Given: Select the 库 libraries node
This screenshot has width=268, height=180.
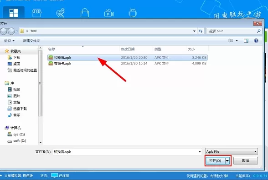Looking at the screenshot, I should click(x=10, y=83).
